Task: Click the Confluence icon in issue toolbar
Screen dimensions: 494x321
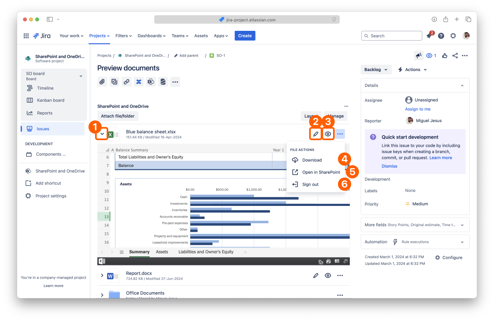Action: (139, 82)
